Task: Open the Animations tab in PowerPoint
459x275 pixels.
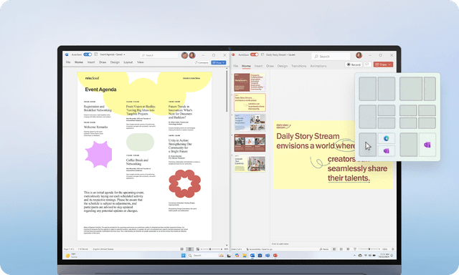Action: 318,66
